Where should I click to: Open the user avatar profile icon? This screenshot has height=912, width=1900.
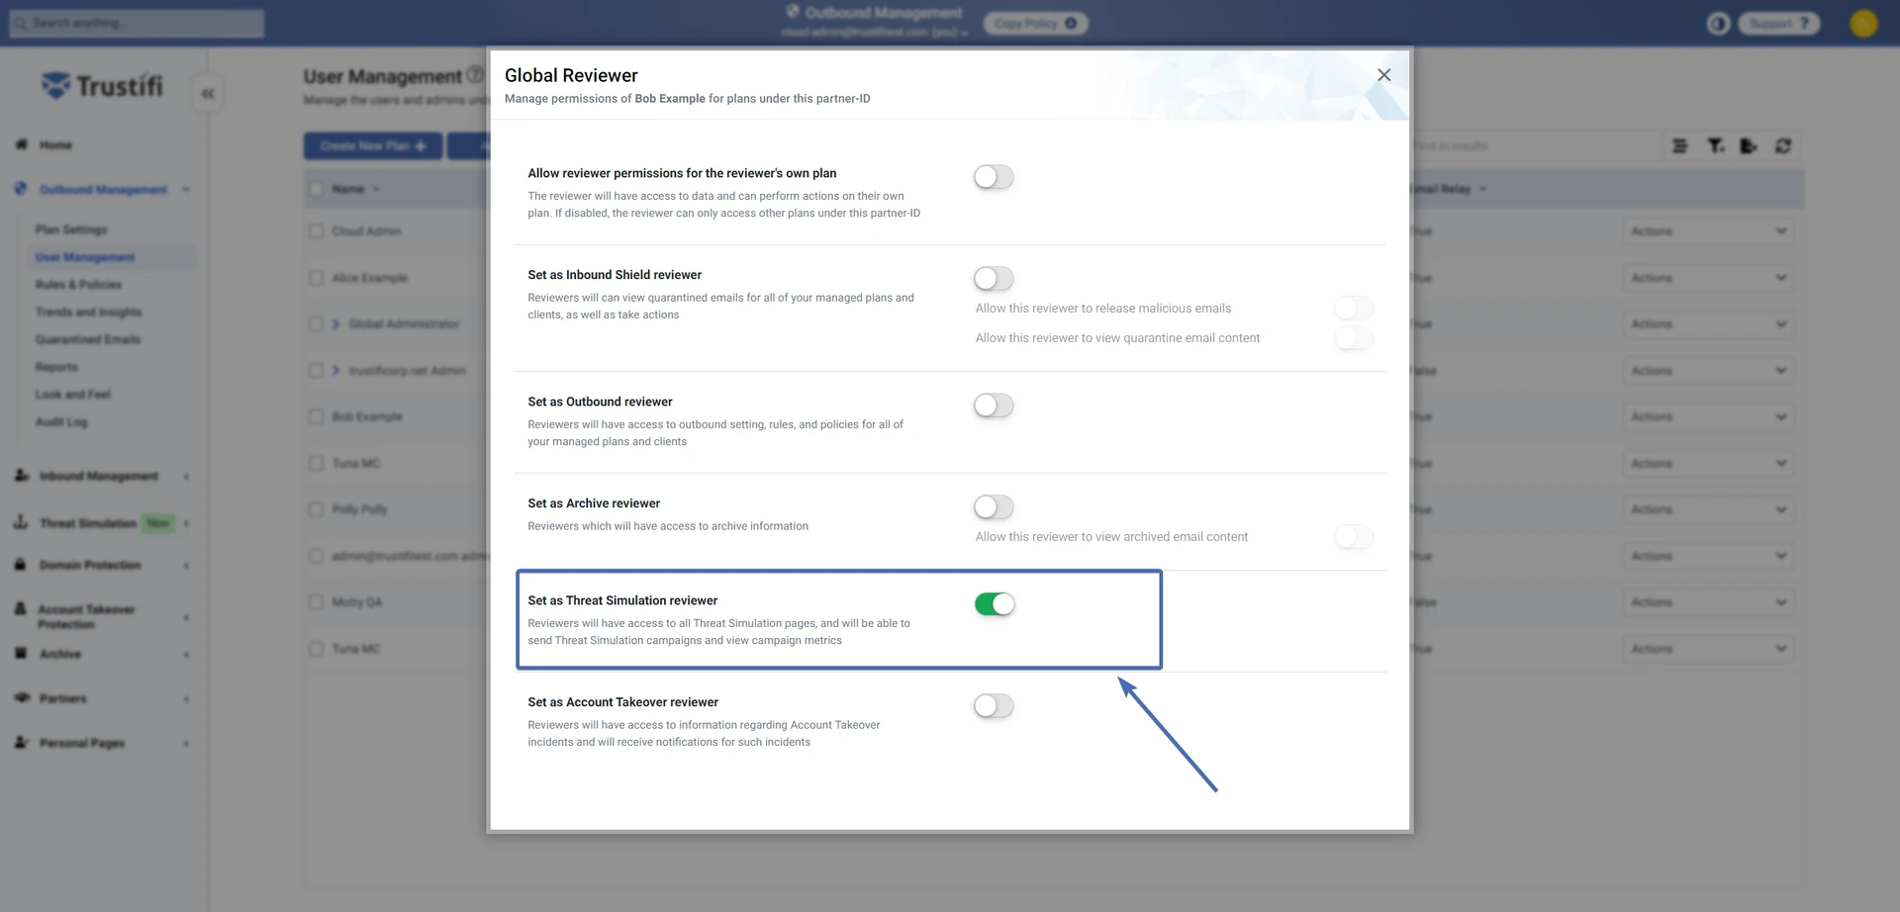[1863, 24]
